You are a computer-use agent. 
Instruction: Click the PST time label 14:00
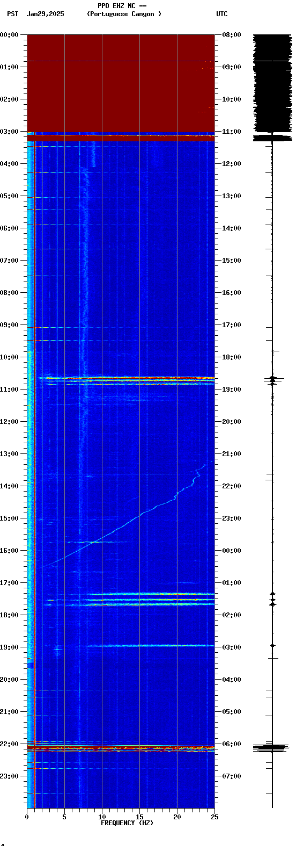pyautogui.click(x=10, y=486)
